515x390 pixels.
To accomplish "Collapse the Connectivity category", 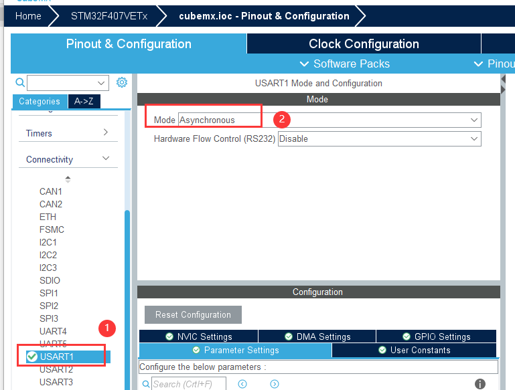I will coord(68,159).
